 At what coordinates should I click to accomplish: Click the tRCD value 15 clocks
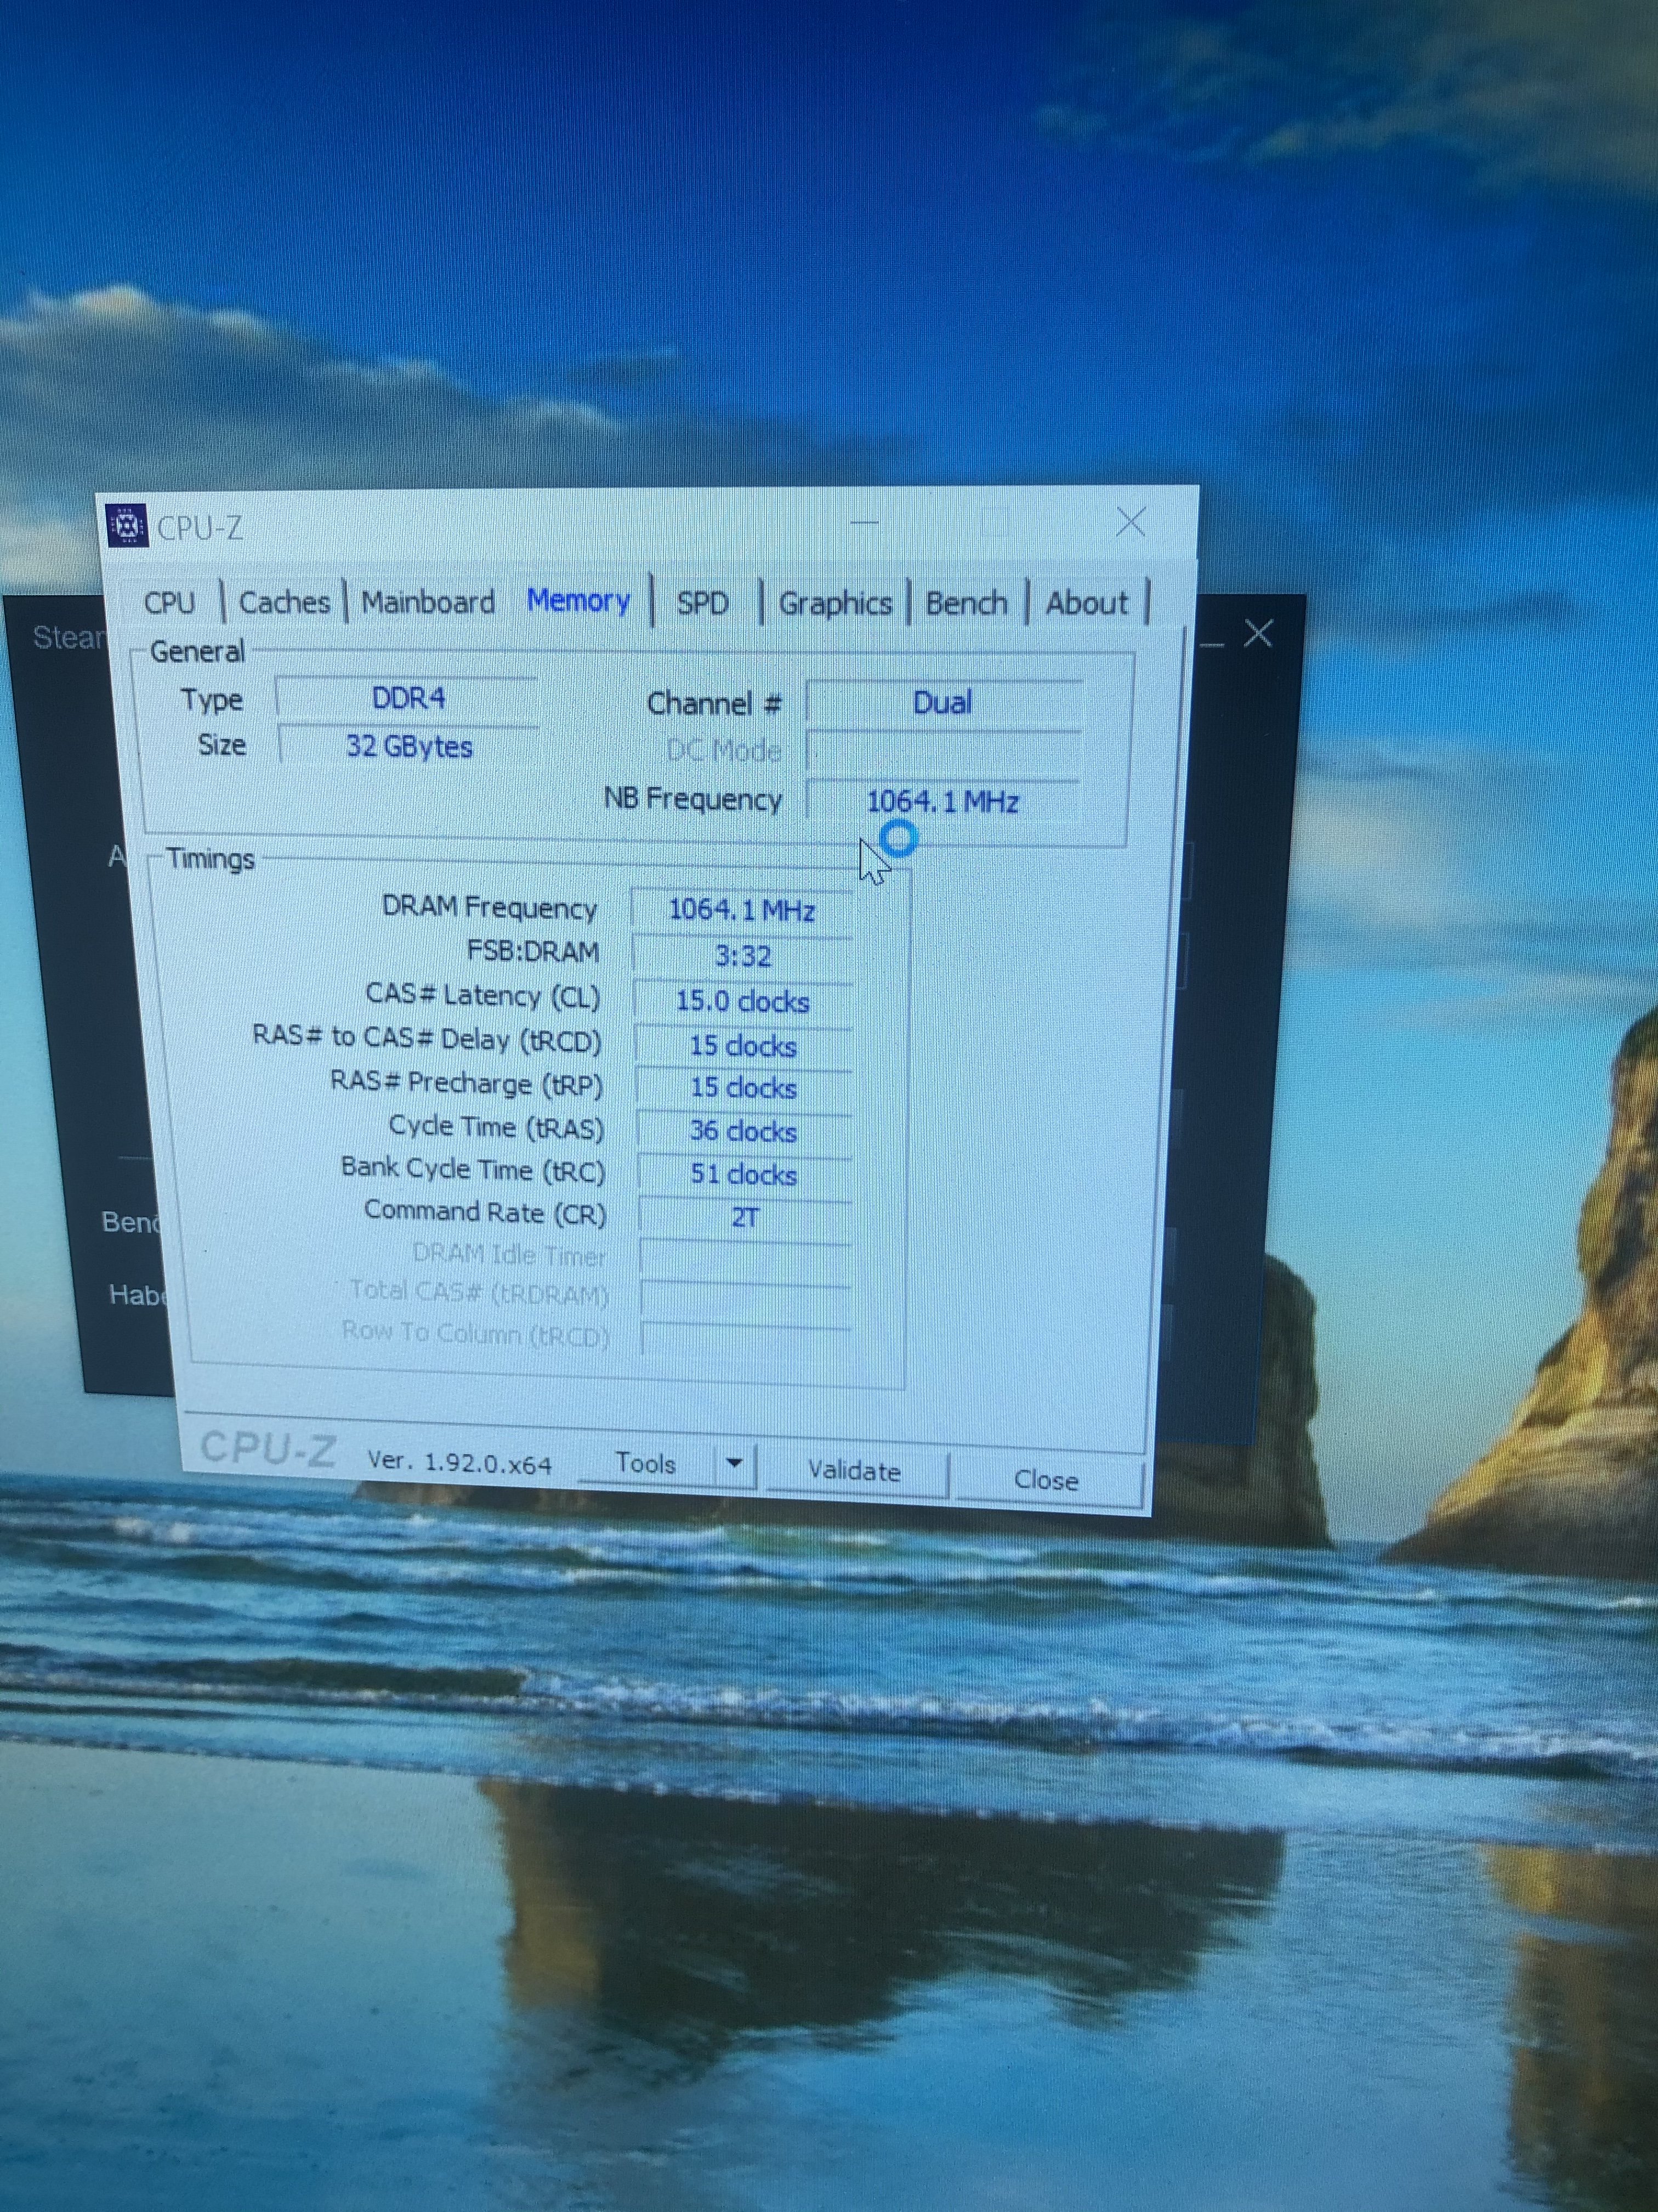click(x=742, y=1046)
